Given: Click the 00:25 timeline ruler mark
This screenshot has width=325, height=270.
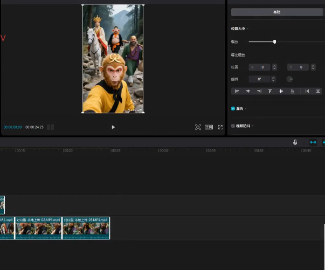Looking at the screenshot, I should click(x=115, y=151).
